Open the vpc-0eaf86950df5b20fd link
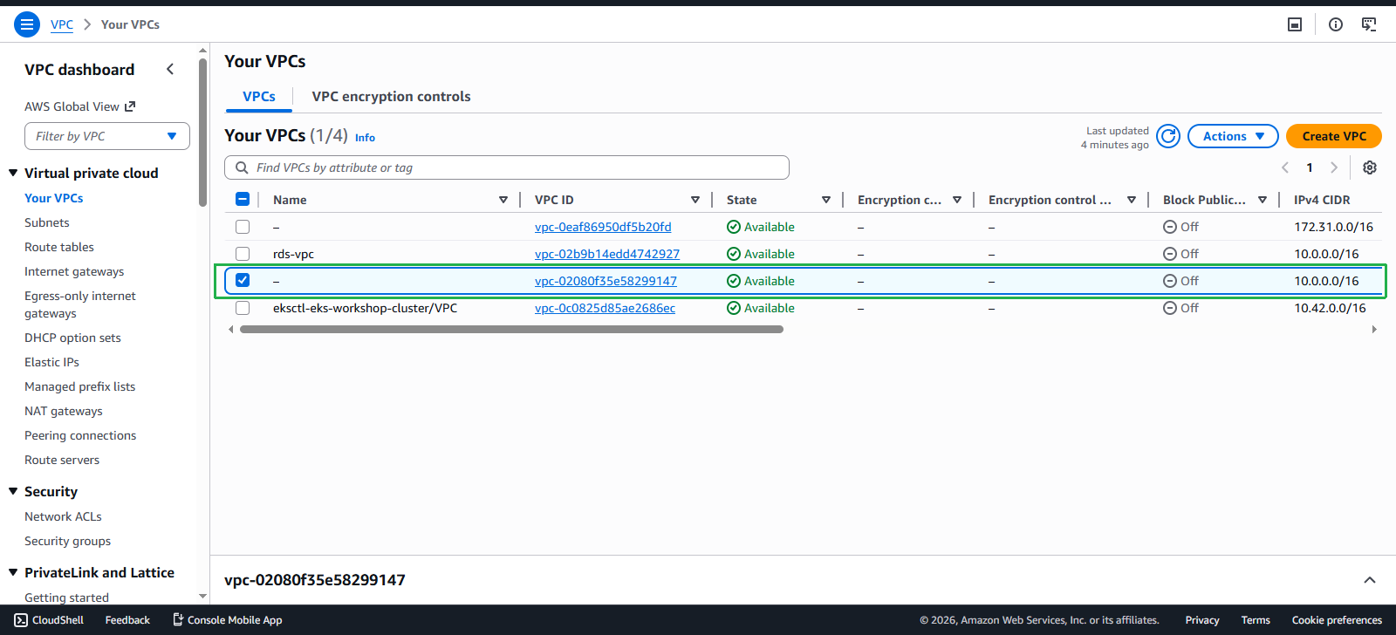The height and width of the screenshot is (635, 1396). pos(603,227)
